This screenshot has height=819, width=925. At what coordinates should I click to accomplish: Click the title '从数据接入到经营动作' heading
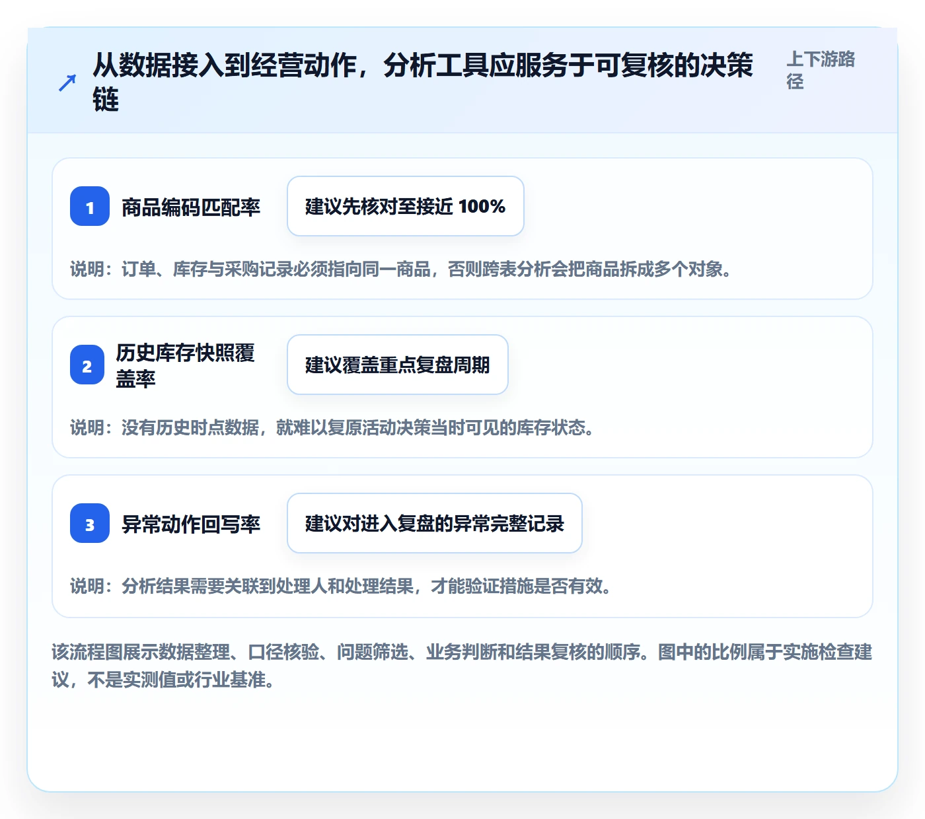(x=423, y=83)
